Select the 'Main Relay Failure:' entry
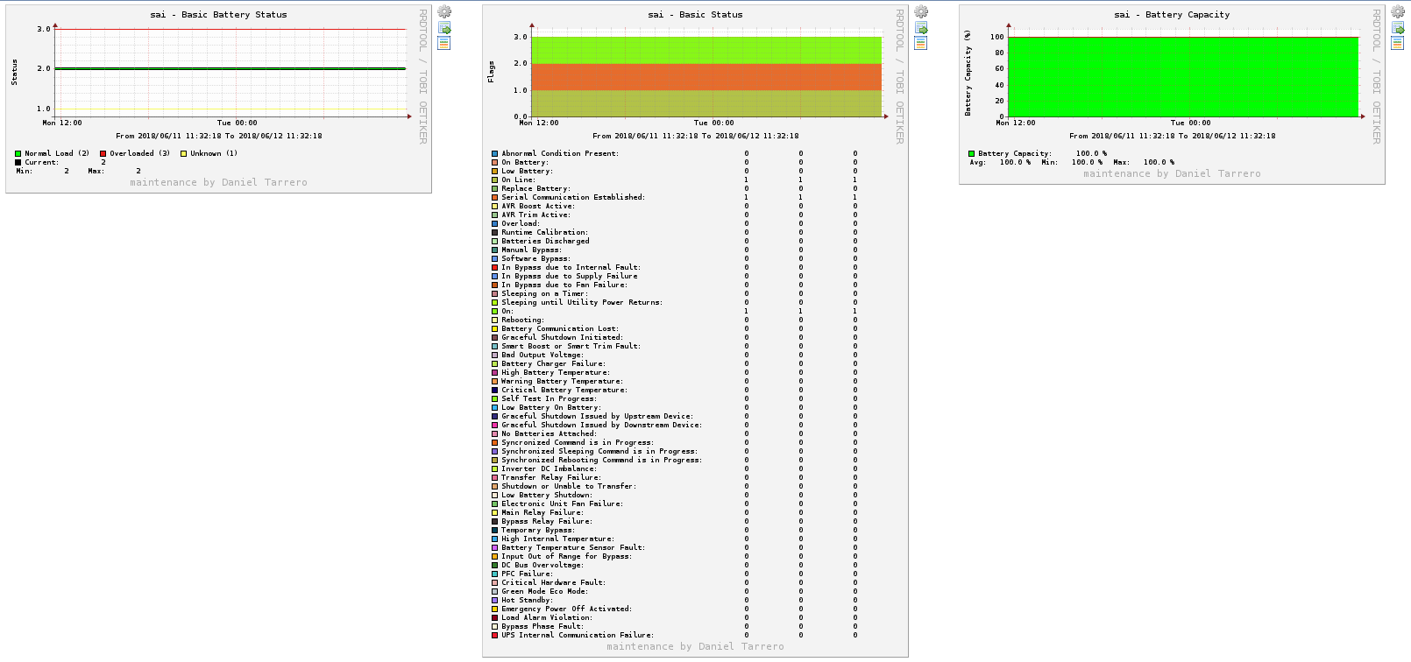This screenshot has width=1411, height=662. point(675,512)
